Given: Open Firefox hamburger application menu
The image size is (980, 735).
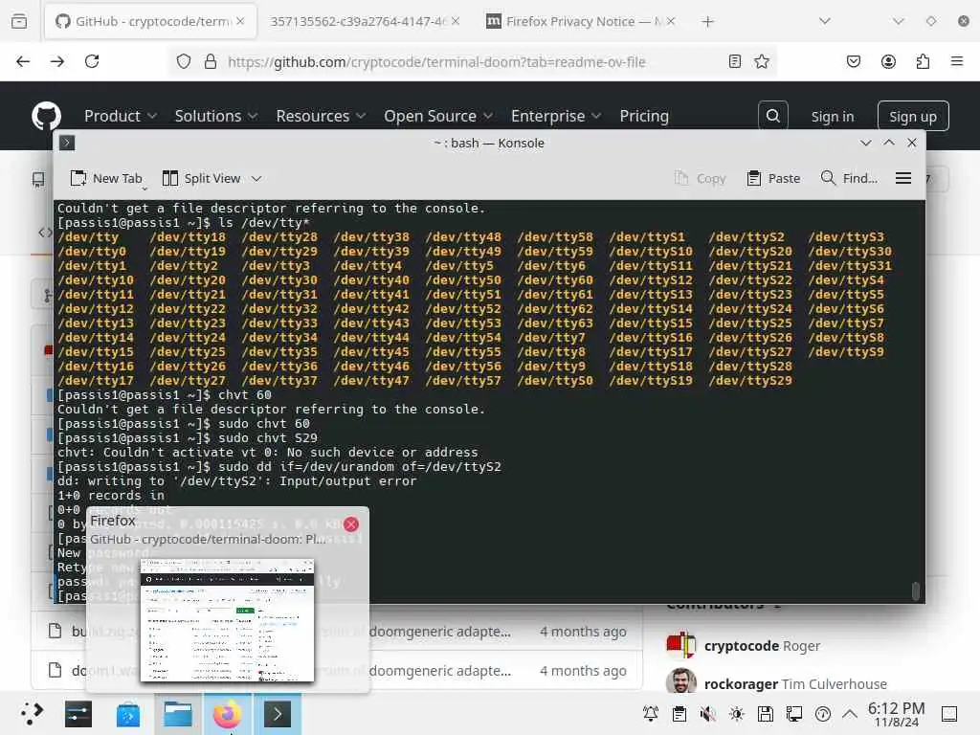Looking at the screenshot, I should coord(957,61).
